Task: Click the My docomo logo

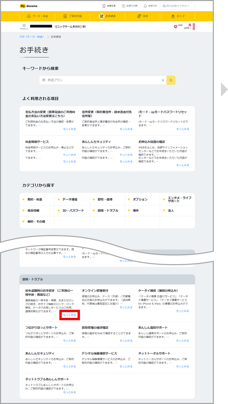Action: point(29,6)
